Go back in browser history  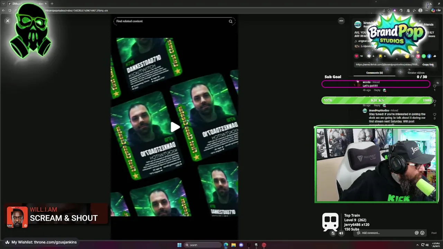[3, 10]
